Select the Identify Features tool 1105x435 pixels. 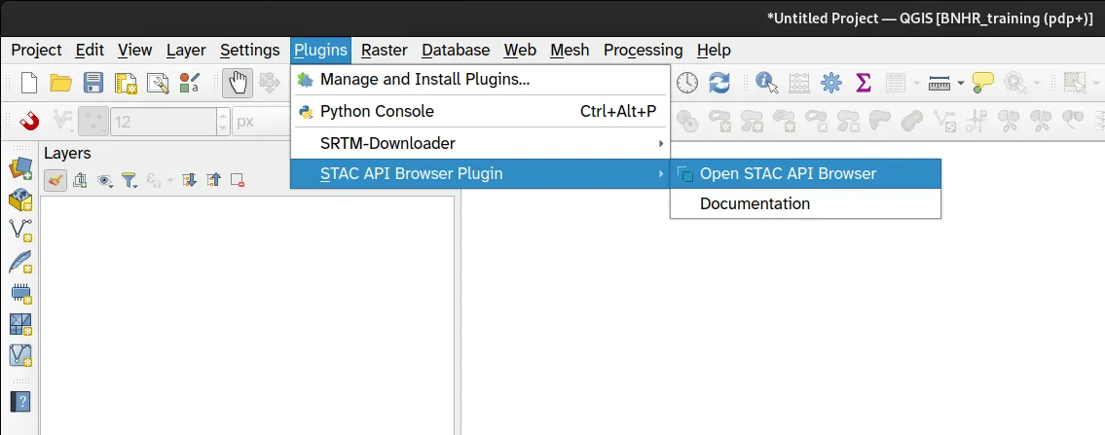[x=767, y=83]
